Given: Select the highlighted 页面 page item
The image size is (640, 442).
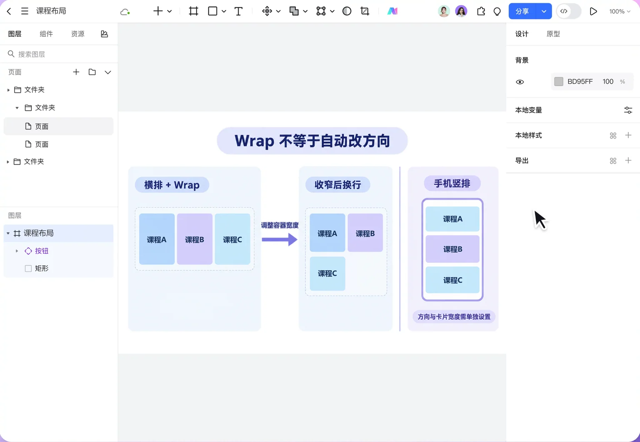Looking at the screenshot, I should pyautogui.click(x=58, y=126).
